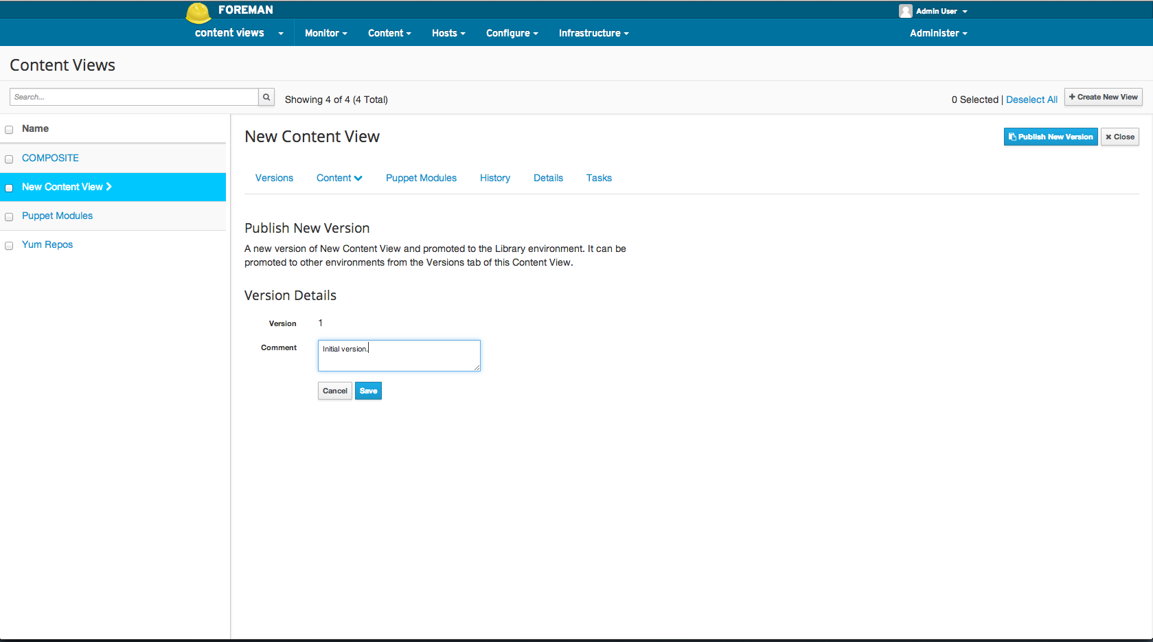Screen dimensions: 1153x642
Task: Cancel publishing the new version
Action: pos(335,391)
